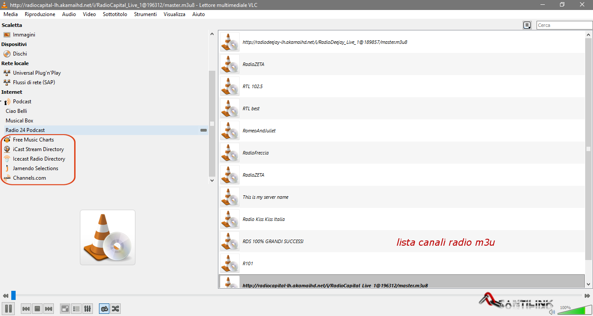Viewport: 593px width, 316px height.
Task: Click the VLC cone icon beside RomeoAndJuliet
Action: click(230, 131)
